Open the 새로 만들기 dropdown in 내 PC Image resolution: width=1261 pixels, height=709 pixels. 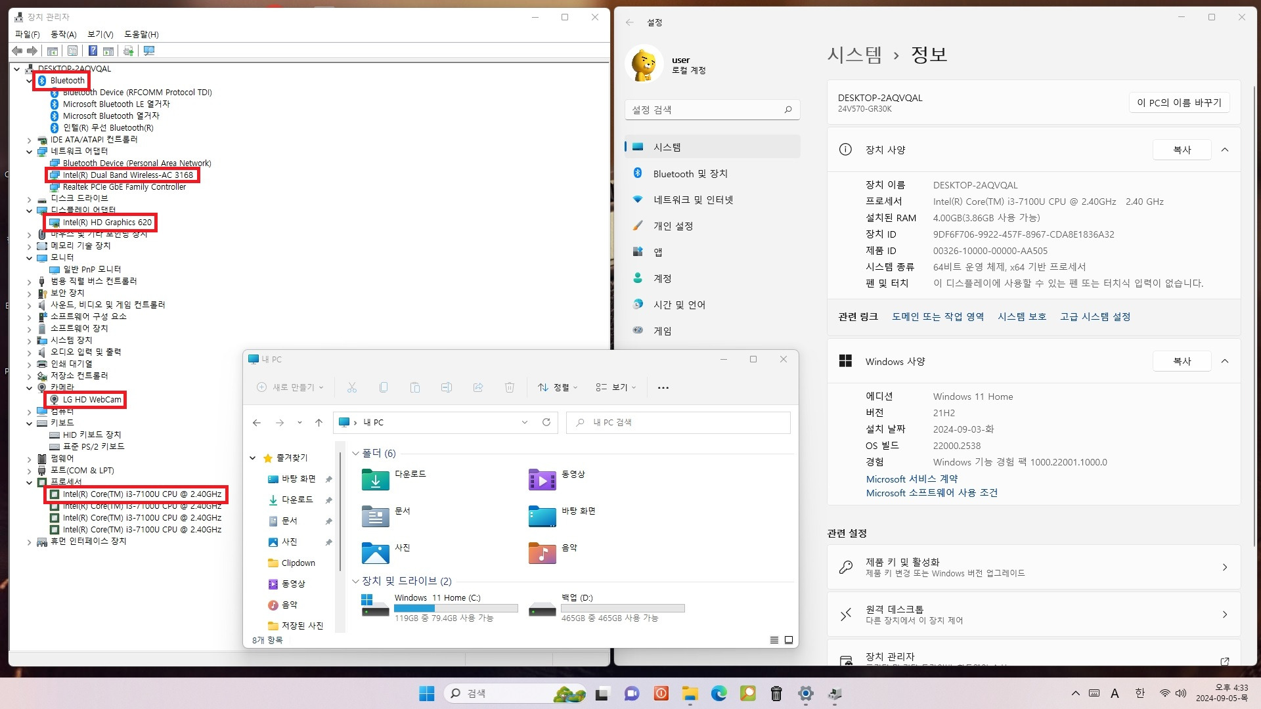(290, 387)
